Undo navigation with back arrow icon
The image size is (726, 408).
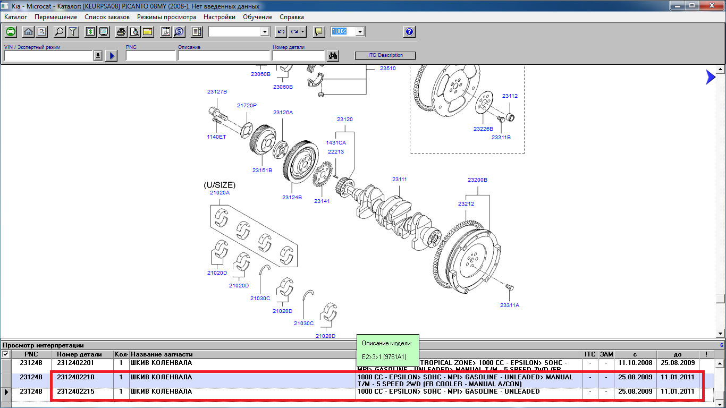click(281, 32)
